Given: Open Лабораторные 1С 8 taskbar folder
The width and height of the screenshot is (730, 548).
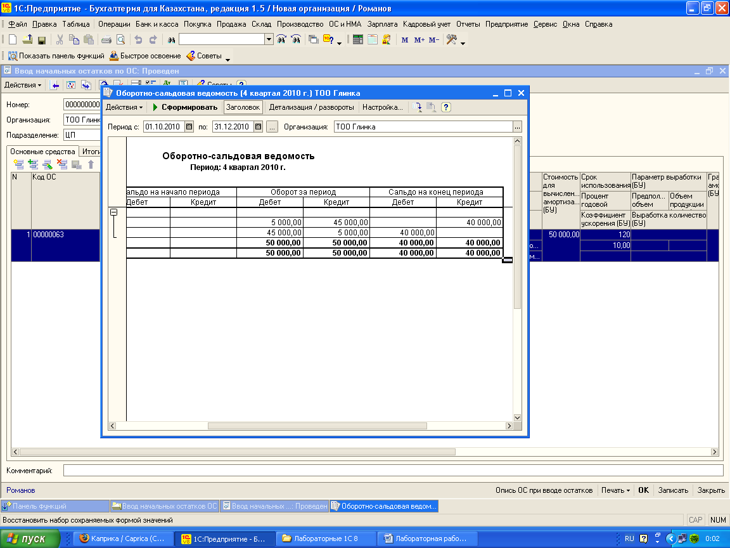Looking at the screenshot, I should pyautogui.click(x=325, y=538).
